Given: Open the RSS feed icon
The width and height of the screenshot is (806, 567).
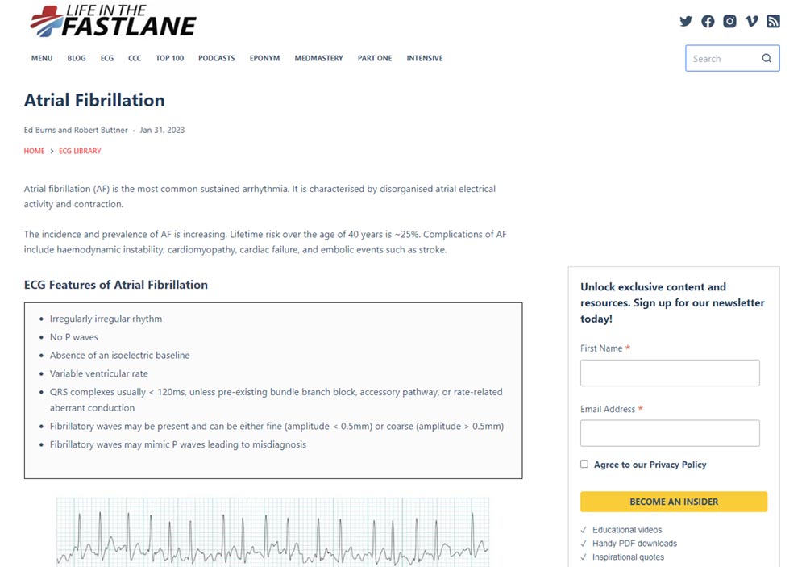Looking at the screenshot, I should [x=773, y=22].
